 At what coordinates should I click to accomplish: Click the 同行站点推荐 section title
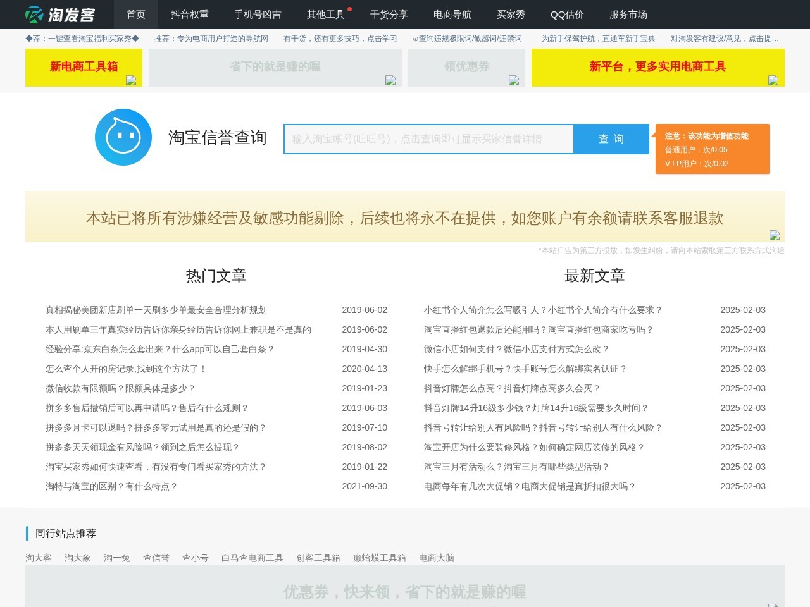(x=66, y=534)
